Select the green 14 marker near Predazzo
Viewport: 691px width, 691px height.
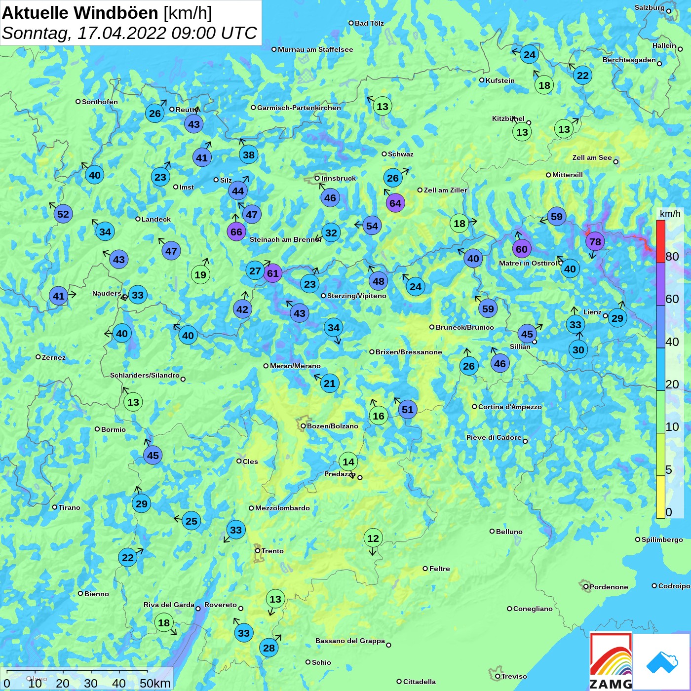click(348, 461)
